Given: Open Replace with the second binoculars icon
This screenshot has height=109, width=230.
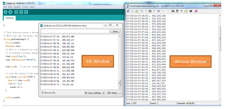Looking at the screenshot, I should (x=177, y=11).
